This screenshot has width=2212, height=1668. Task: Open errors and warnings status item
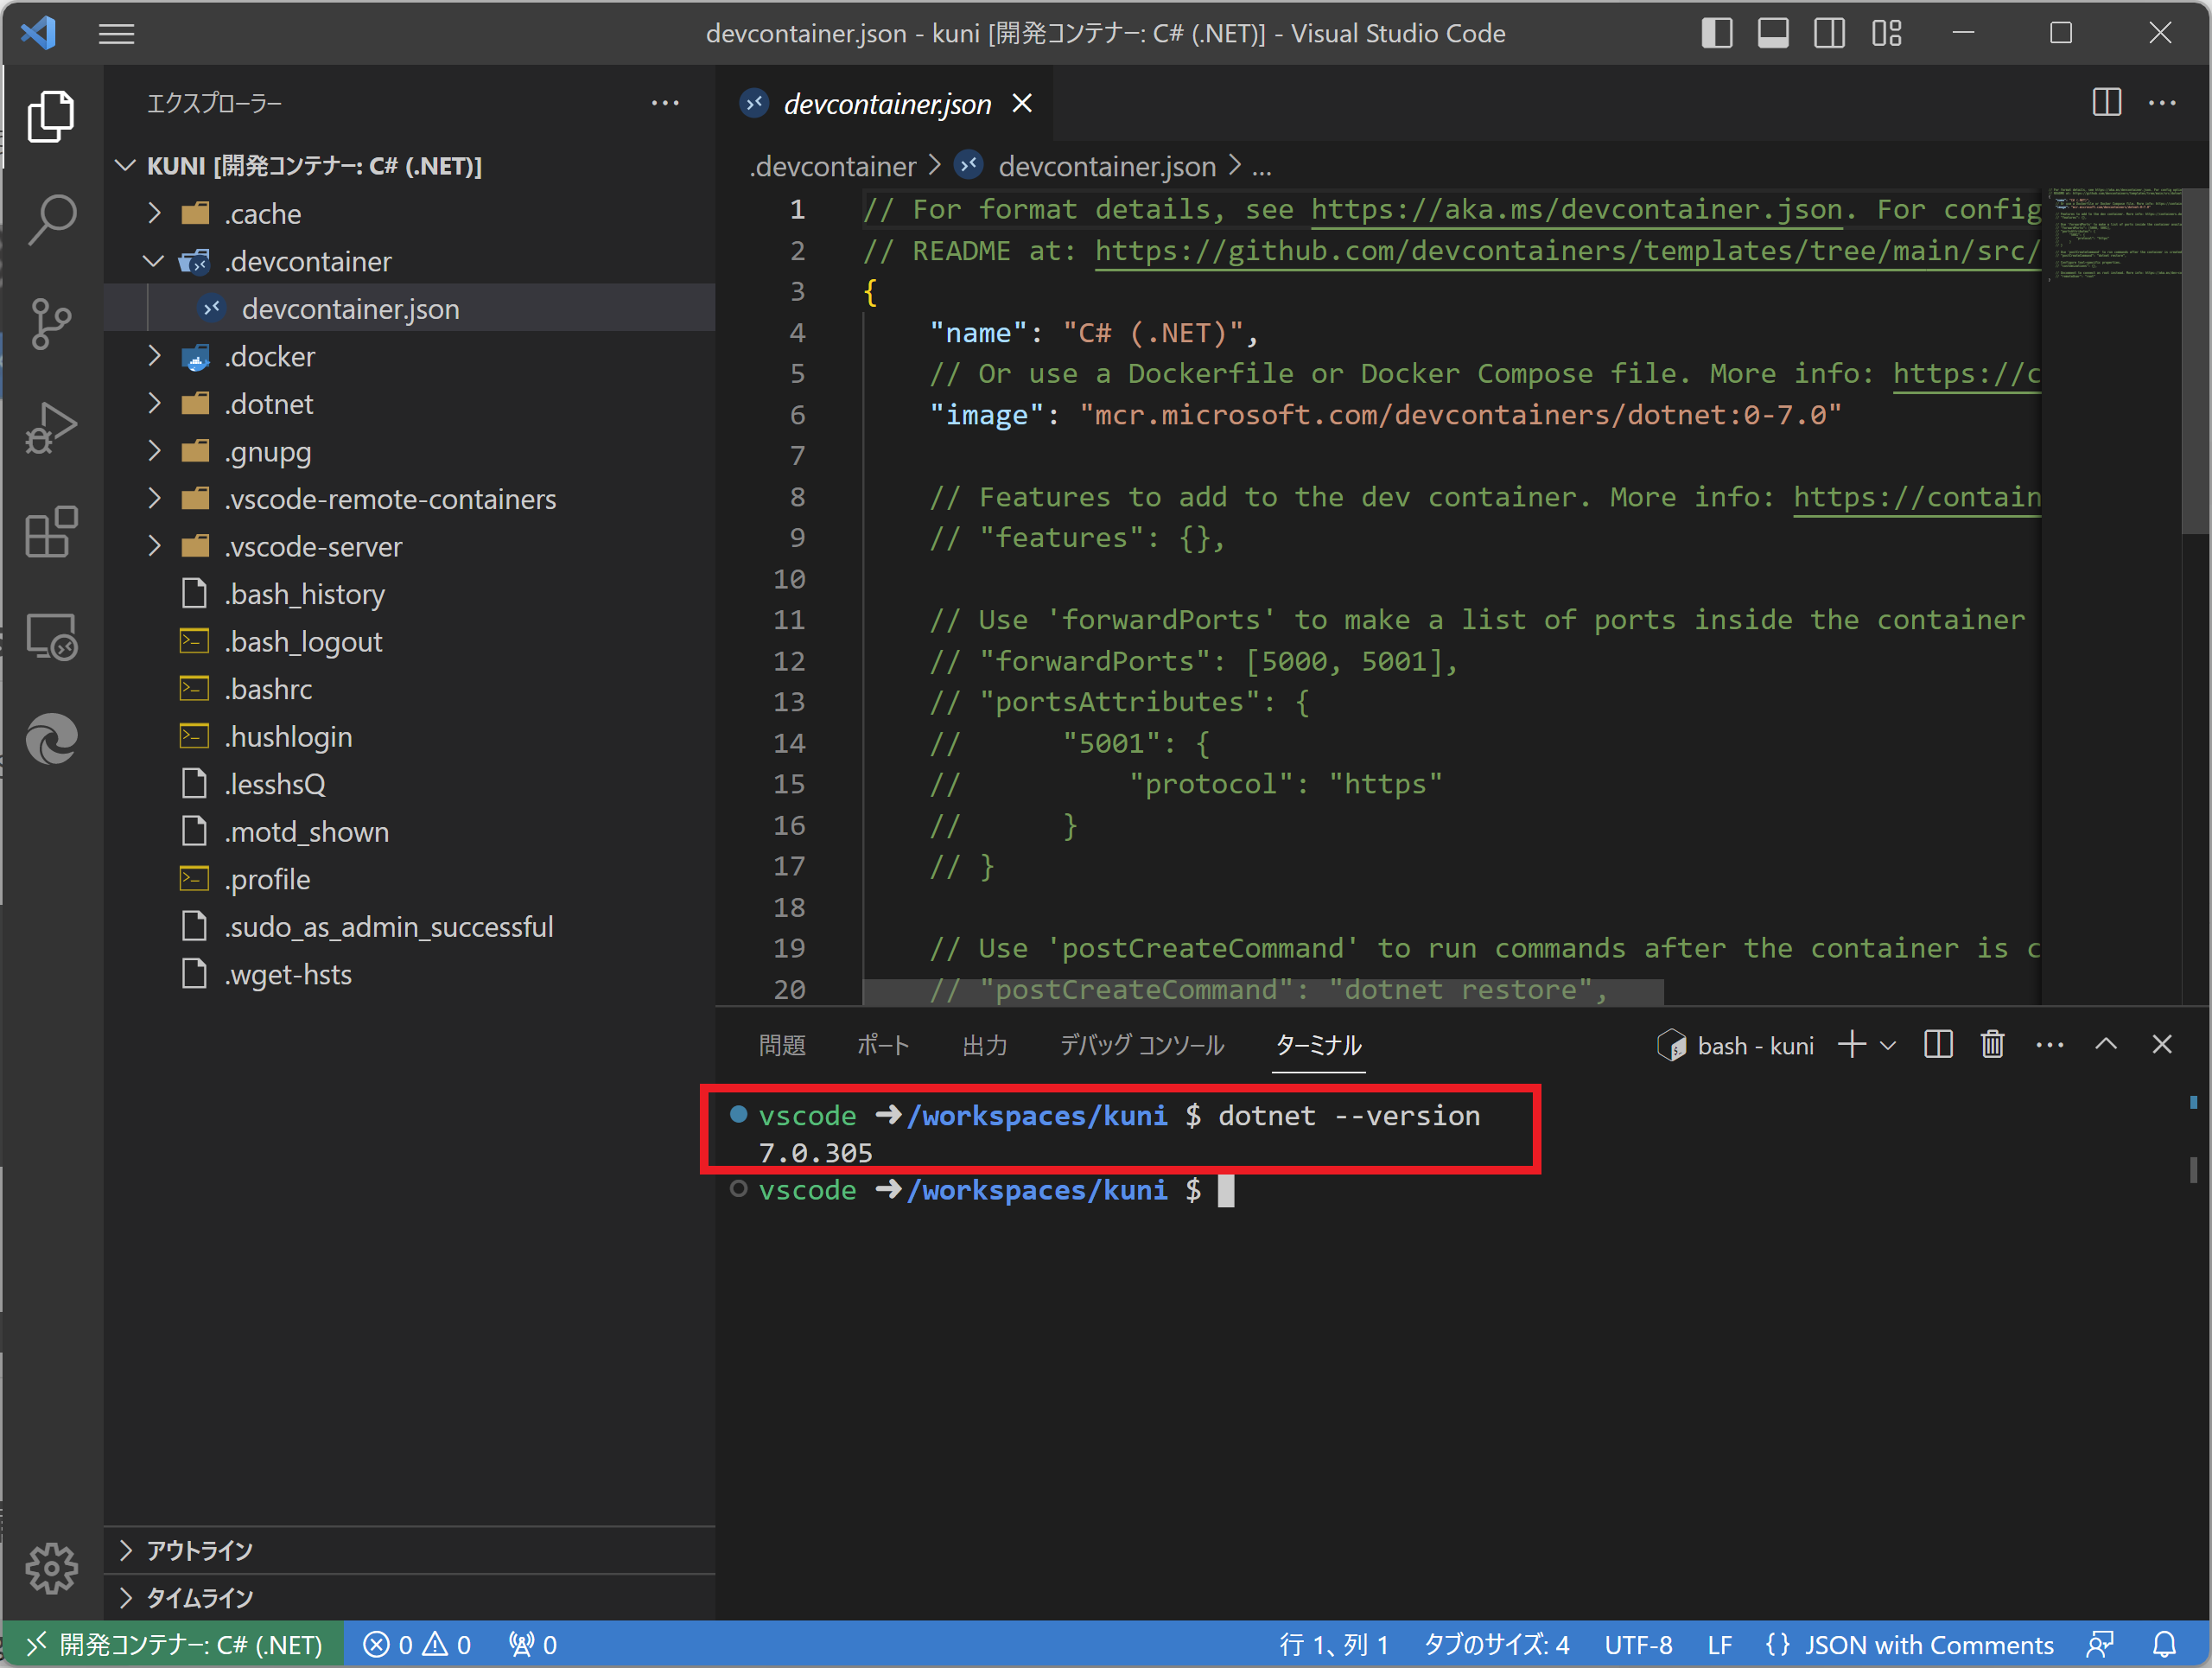(x=417, y=1645)
